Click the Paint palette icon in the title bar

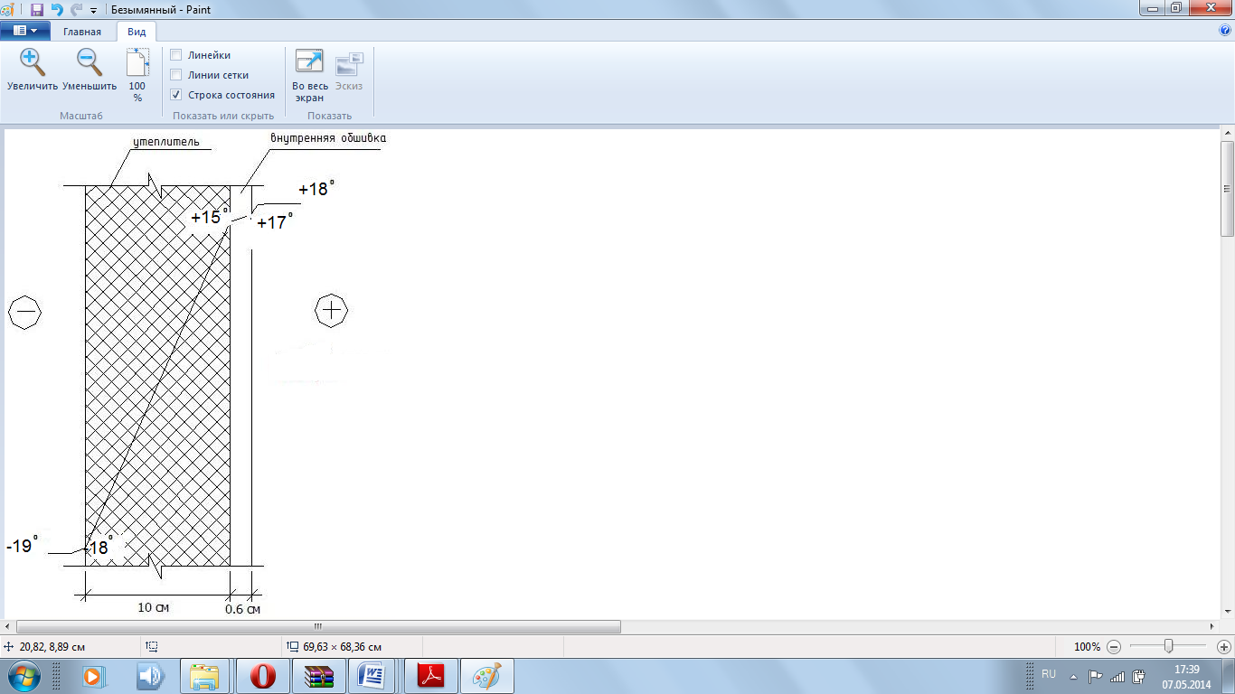coord(7,9)
